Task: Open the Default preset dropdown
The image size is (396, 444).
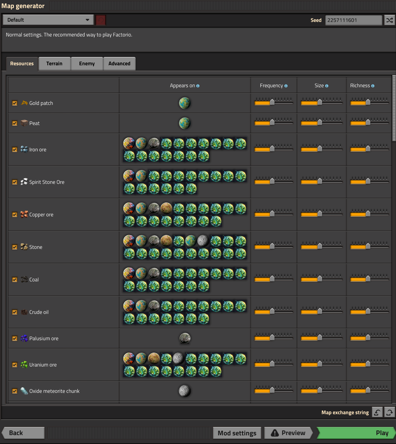Action: [48, 20]
